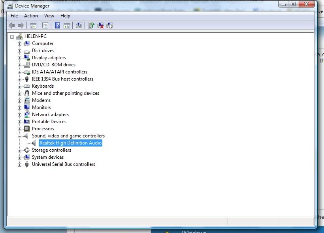Expand the IDE ATA/ATAPI controllers node
The image size is (324, 233).
[19, 72]
